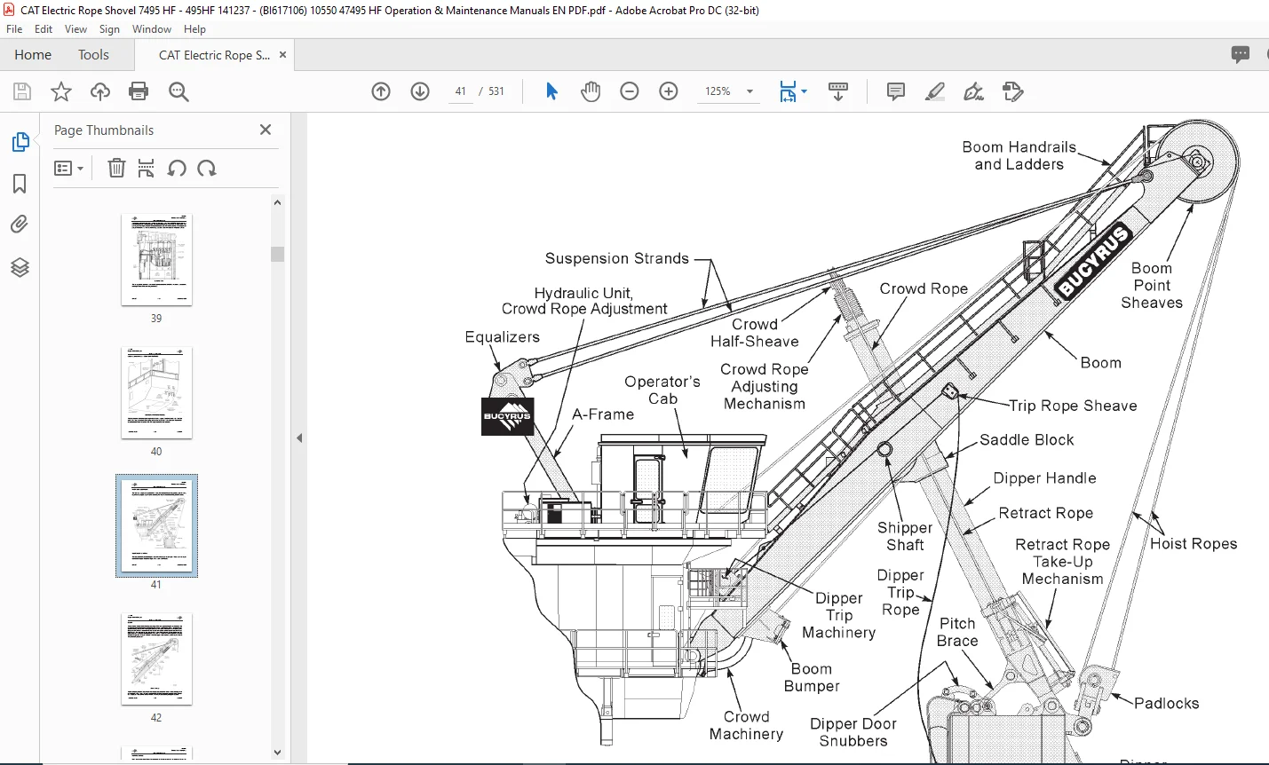Open the thumbnails panel options dropdown
The height and width of the screenshot is (765, 1269).
[x=68, y=168]
